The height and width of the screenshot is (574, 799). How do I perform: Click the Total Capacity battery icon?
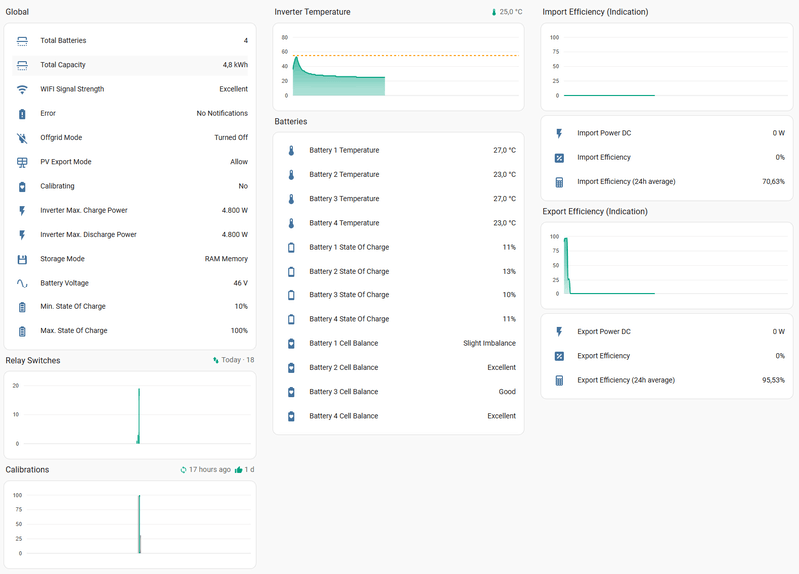coord(22,65)
